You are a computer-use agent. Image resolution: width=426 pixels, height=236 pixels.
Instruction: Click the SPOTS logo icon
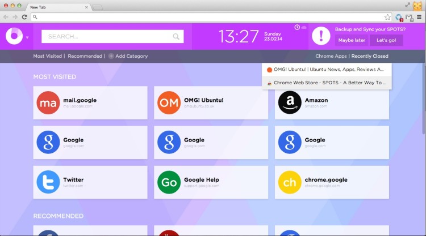14,36
